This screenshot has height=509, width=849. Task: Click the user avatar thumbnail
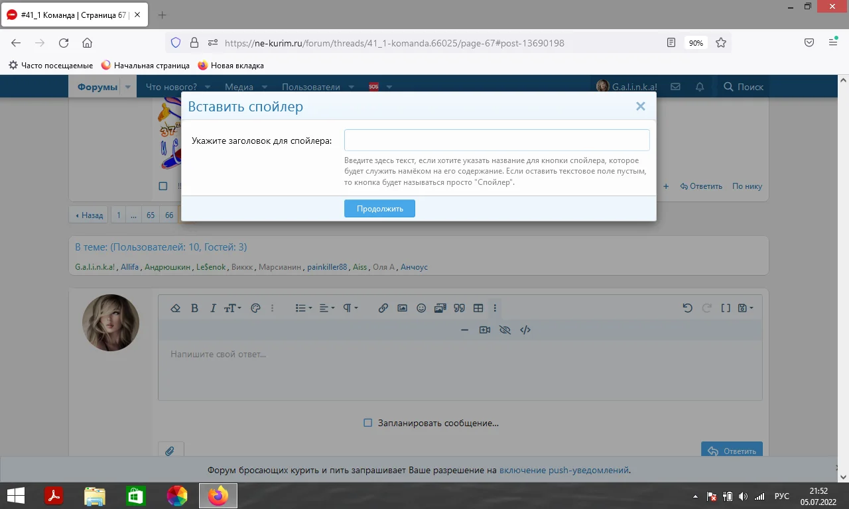tap(111, 323)
